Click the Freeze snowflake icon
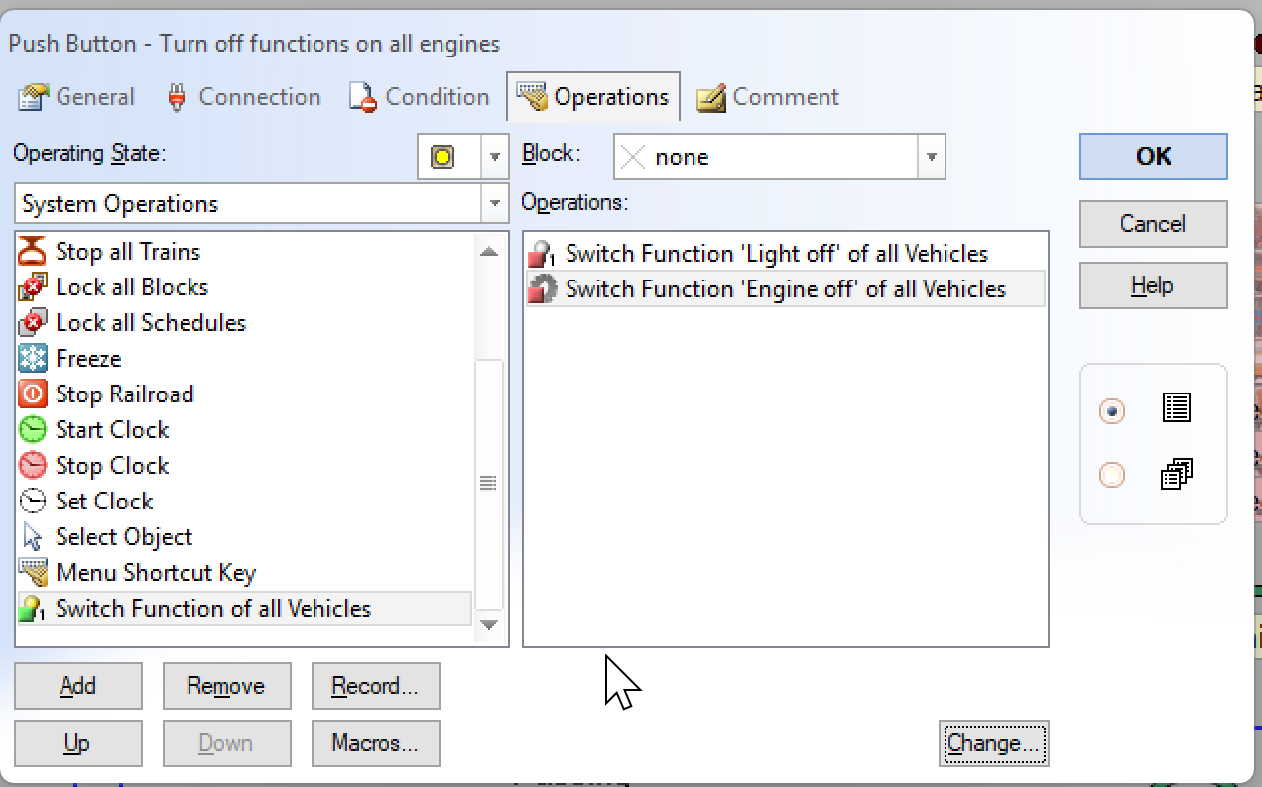The image size is (1262, 787). point(33,359)
